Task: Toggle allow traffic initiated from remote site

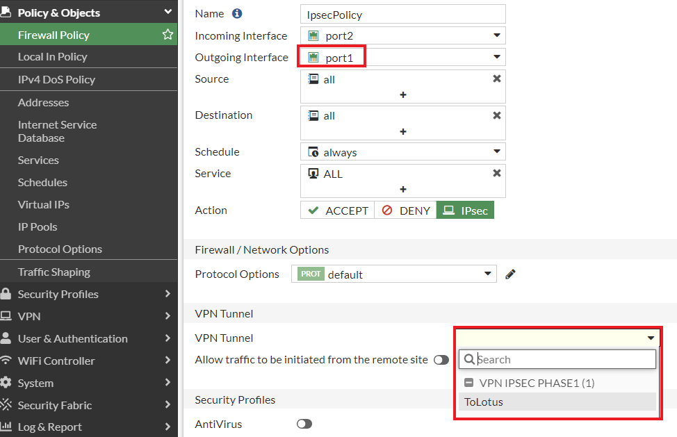Action: 441,360
